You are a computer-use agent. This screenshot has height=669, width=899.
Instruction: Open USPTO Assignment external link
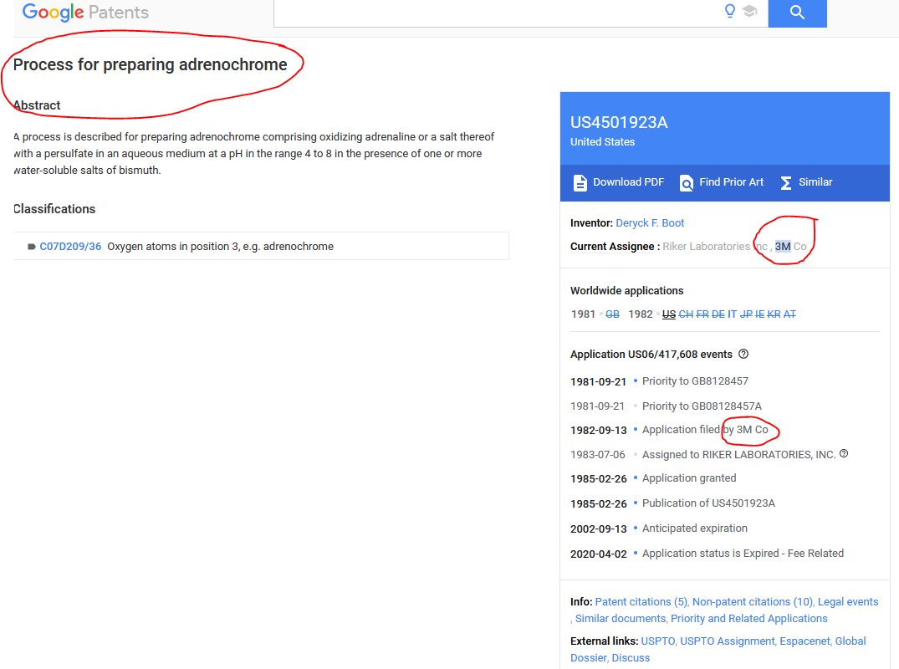pos(727,641)
